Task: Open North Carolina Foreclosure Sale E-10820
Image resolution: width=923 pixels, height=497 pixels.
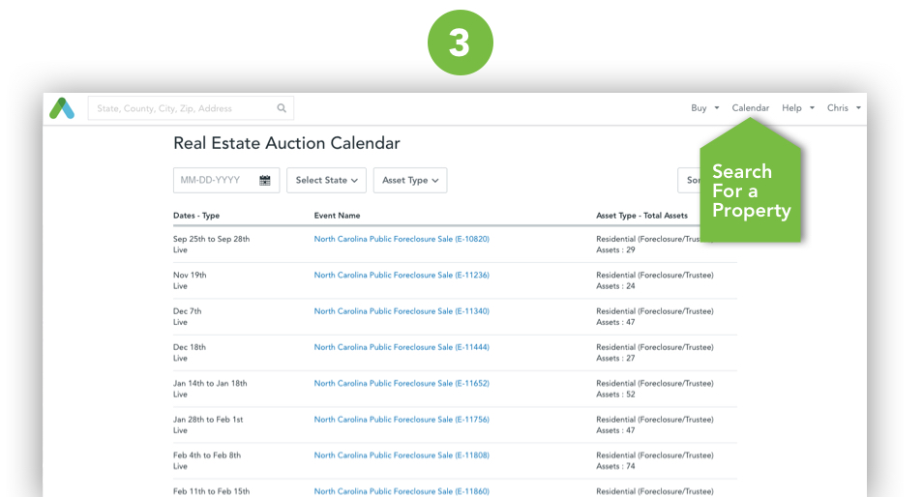Action: click(402, 239)
